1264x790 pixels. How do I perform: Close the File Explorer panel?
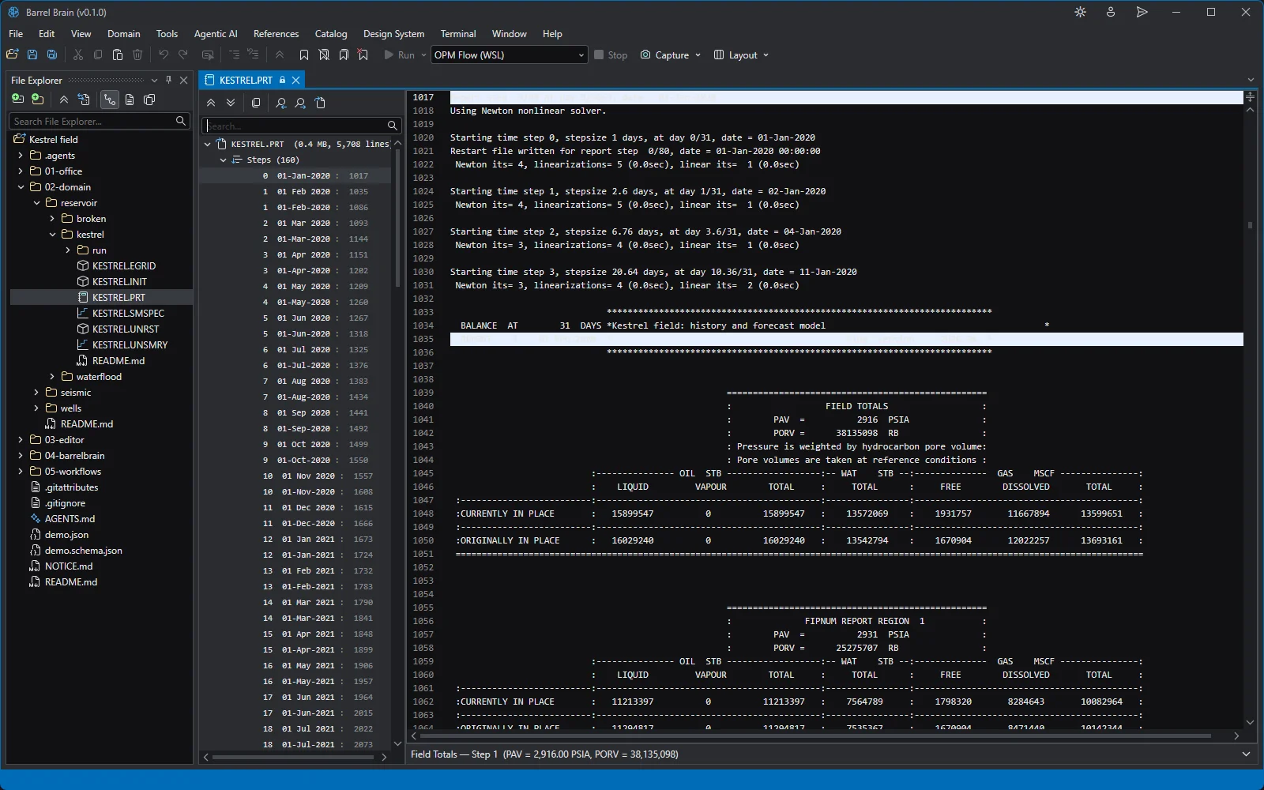point(184,80)
